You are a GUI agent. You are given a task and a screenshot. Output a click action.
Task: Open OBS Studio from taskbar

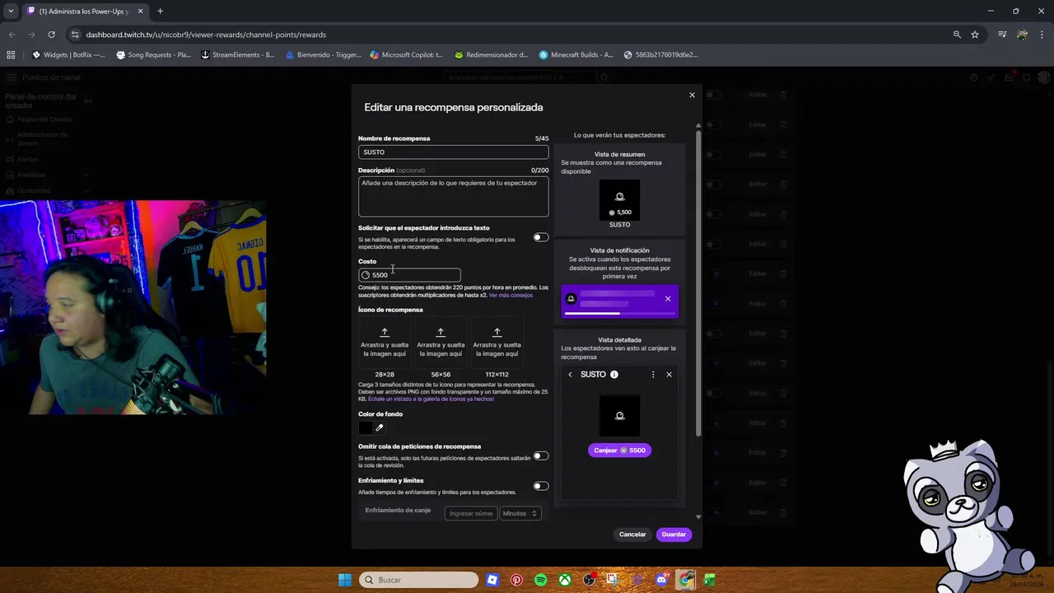[589, 580]
